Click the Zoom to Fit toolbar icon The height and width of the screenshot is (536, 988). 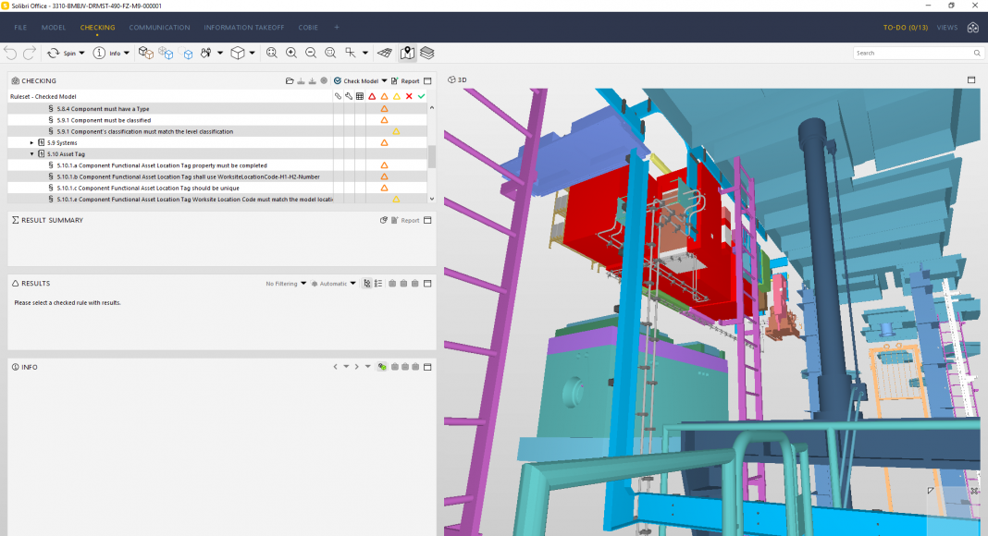pos(272,54)
